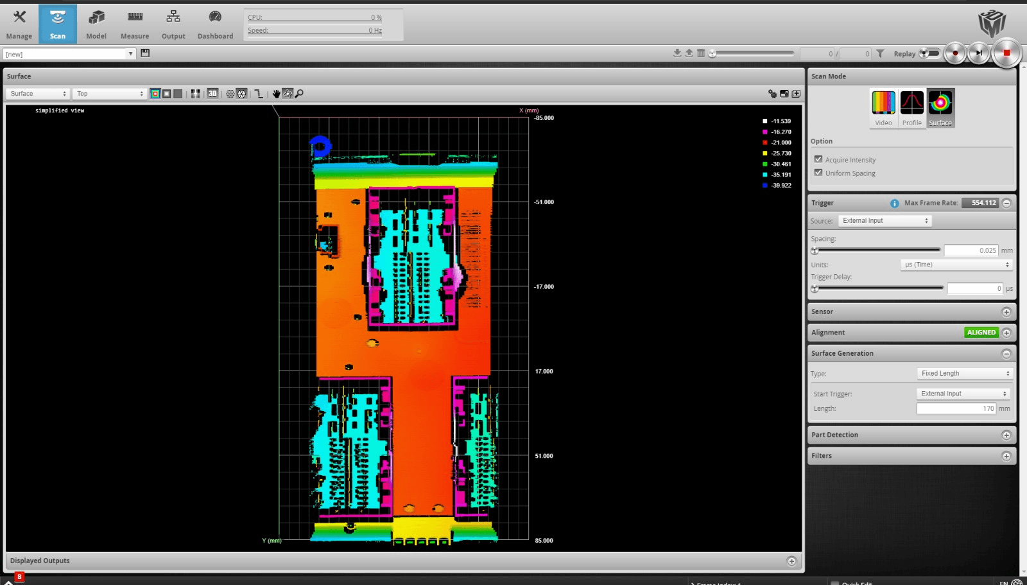Switch to the Scan page

[x=58, y=24]
